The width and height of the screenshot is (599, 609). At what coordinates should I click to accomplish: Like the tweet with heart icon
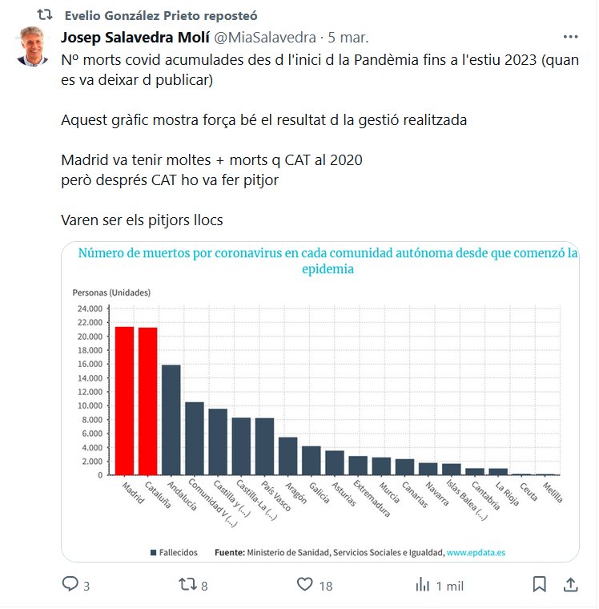click(x=304, y=585)
